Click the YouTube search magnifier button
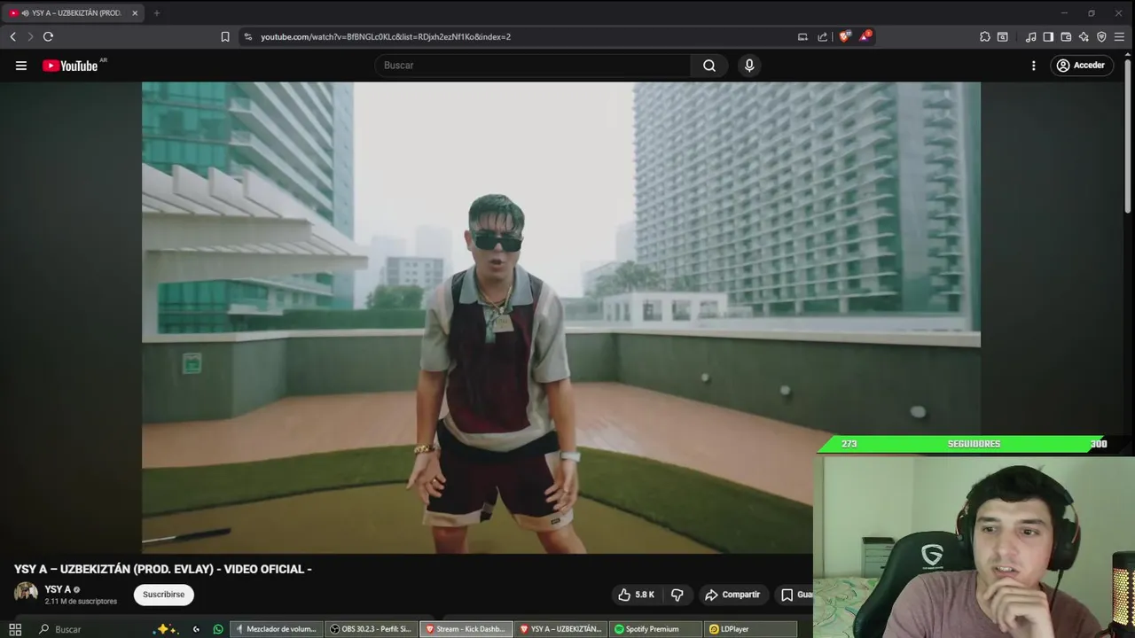Image resolution: width=1135 pixels, height=638 pixels. coord(709,66)
